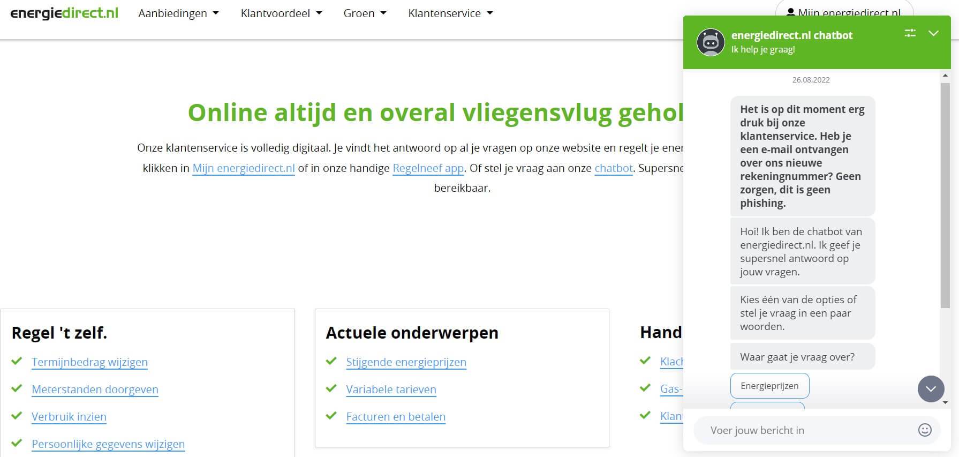This screenshot has width=959, height=457.
Task: Open Meterstanden doorgeven link
Action: [95, 389]
